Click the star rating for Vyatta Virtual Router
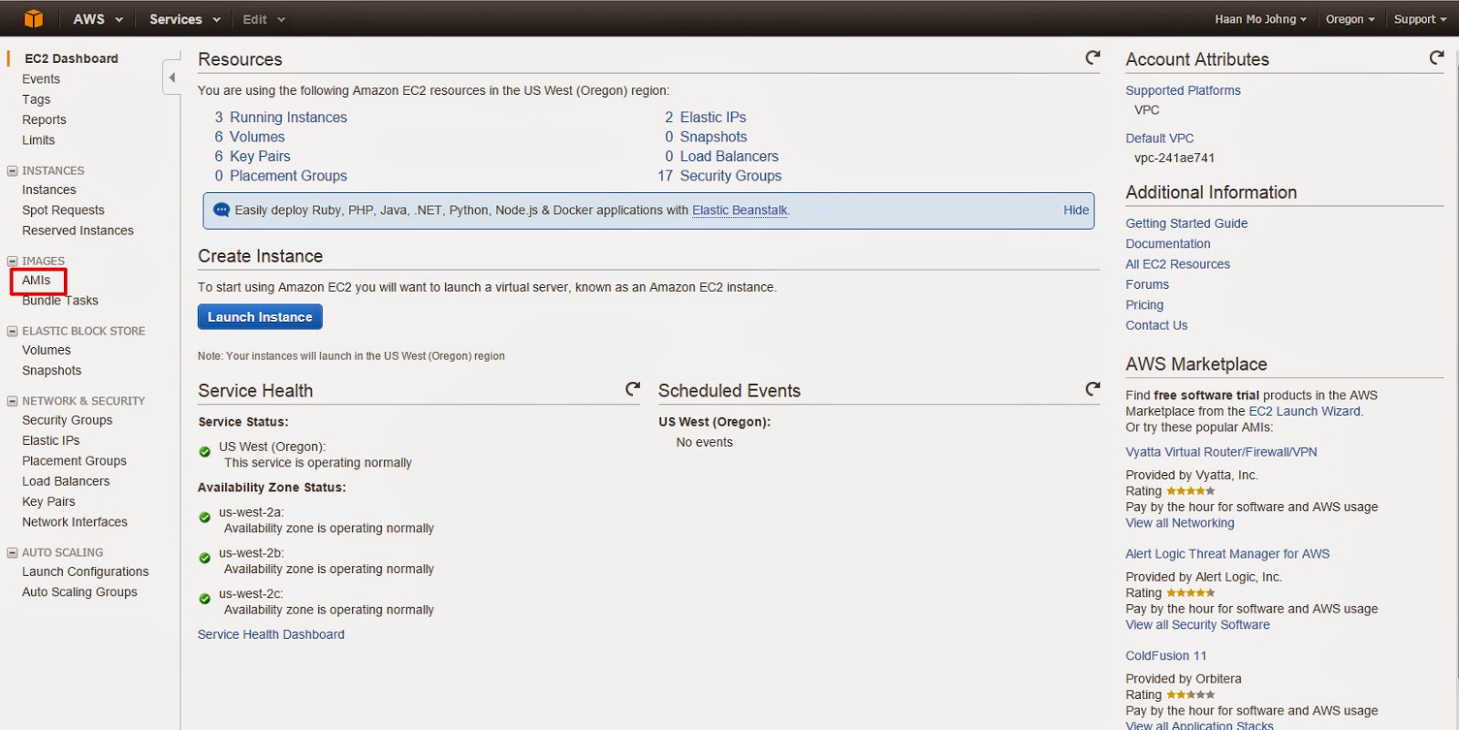 coord(1191,491)
